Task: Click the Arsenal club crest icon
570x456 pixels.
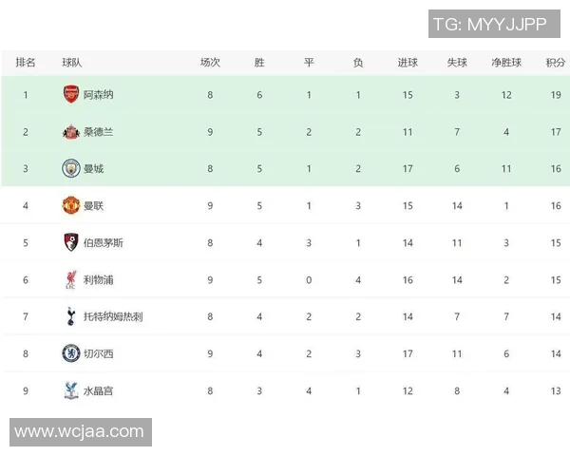Action: (71, 94)
